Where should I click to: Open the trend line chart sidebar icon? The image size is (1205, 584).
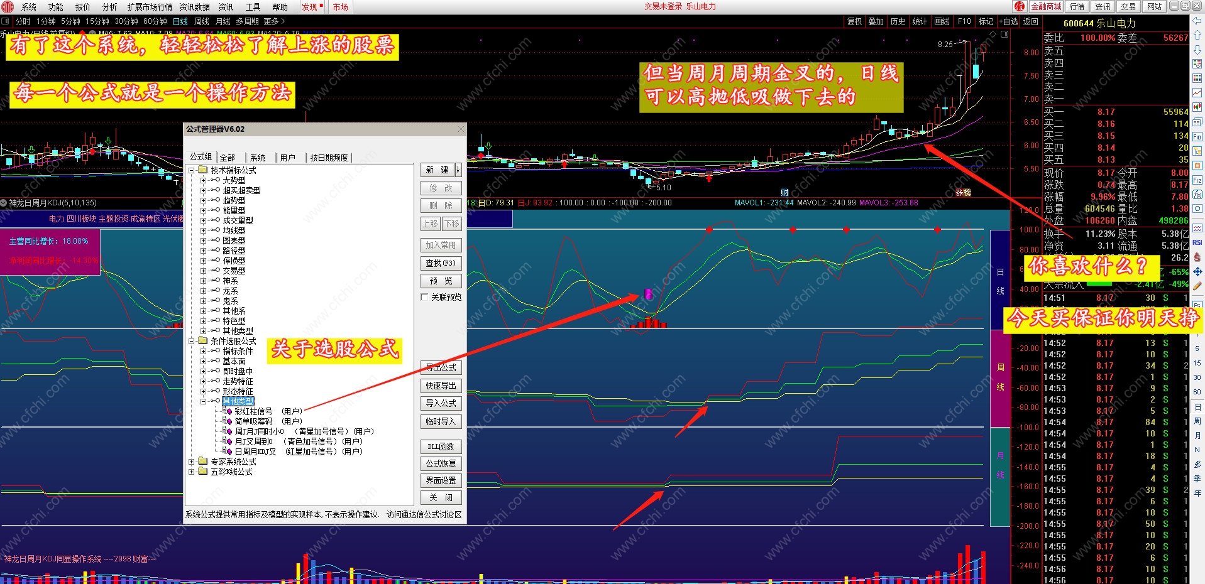pyautogui.click(x=1197, y=93)
